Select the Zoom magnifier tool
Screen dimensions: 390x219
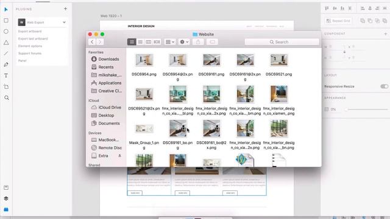7,98
